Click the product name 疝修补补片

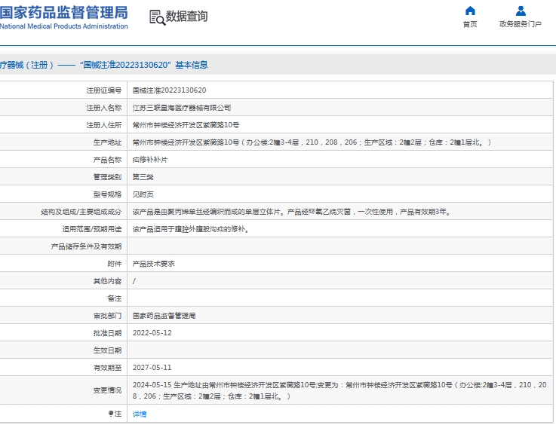click(150, 160)
